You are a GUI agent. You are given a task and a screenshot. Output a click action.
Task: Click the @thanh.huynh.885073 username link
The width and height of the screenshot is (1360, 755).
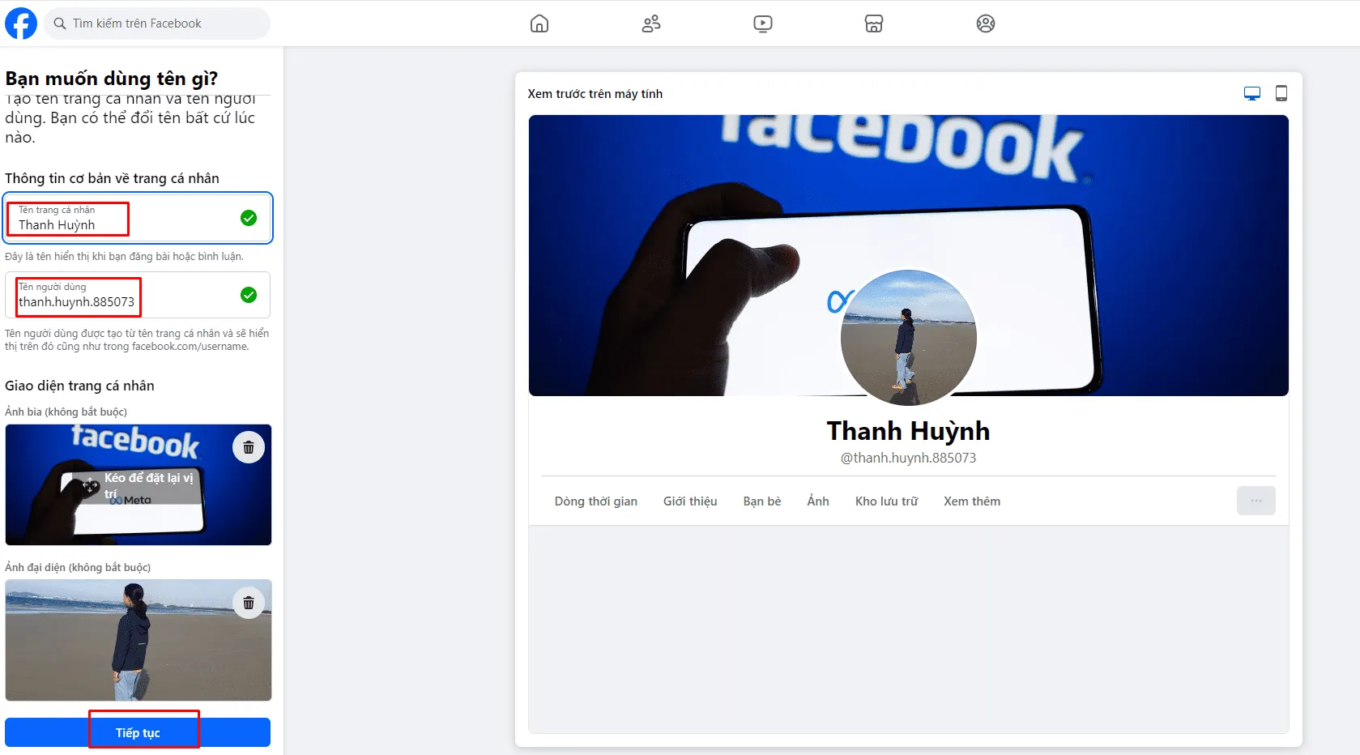click(x=908, y=458)
